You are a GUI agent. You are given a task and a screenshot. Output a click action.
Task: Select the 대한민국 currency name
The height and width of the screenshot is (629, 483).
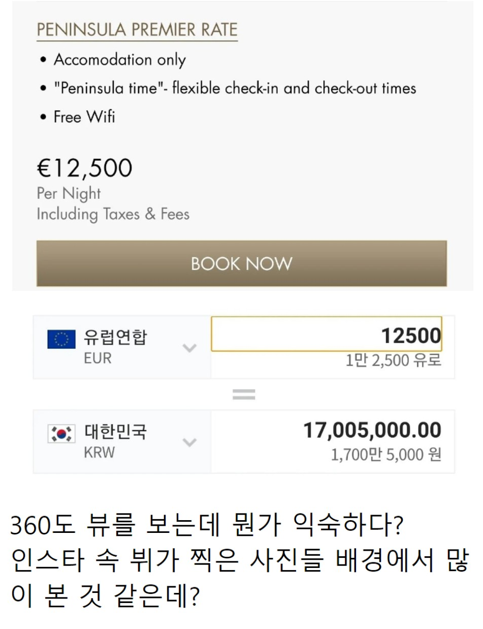point(115,432)
